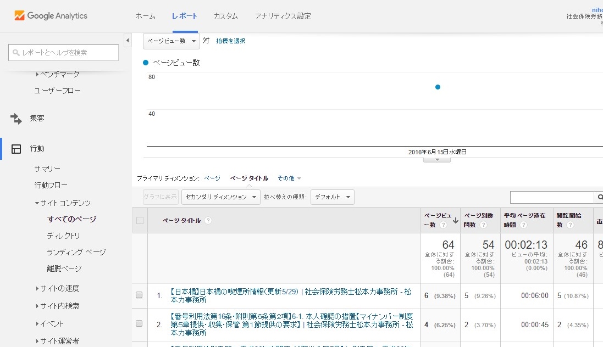Click the 集客 acquisition arrows icon
The image size is (603, 347).
(x=16, y=118)
